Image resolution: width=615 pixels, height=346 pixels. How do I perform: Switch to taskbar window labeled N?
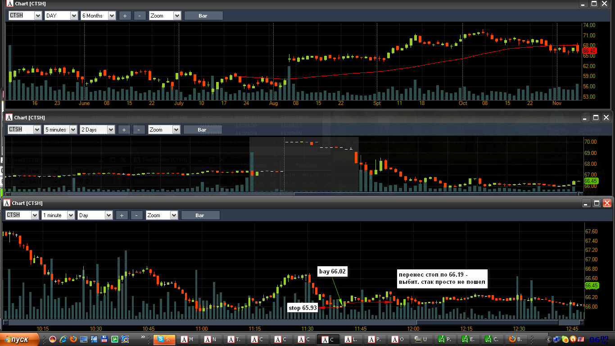tap(211, 339)
